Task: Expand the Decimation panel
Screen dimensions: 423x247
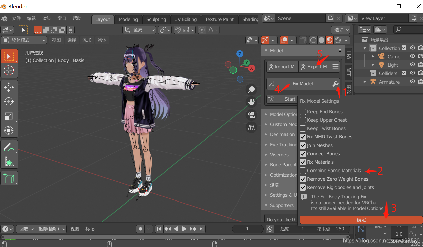Action: [282, 134]
